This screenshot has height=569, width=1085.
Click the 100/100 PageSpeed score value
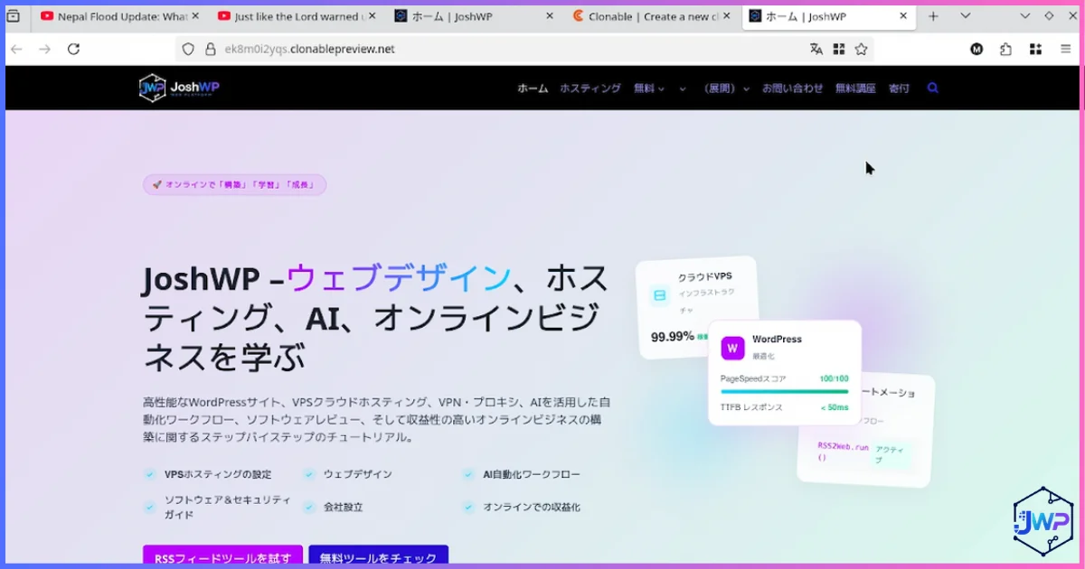[x=834, y=378]
